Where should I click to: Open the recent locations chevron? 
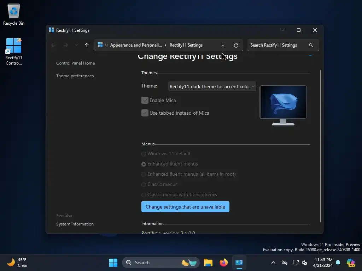(76, 45)
